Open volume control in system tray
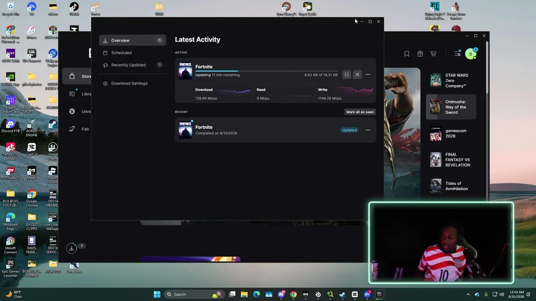This screenshot has height=301, width=536. [x=502, y=294]
